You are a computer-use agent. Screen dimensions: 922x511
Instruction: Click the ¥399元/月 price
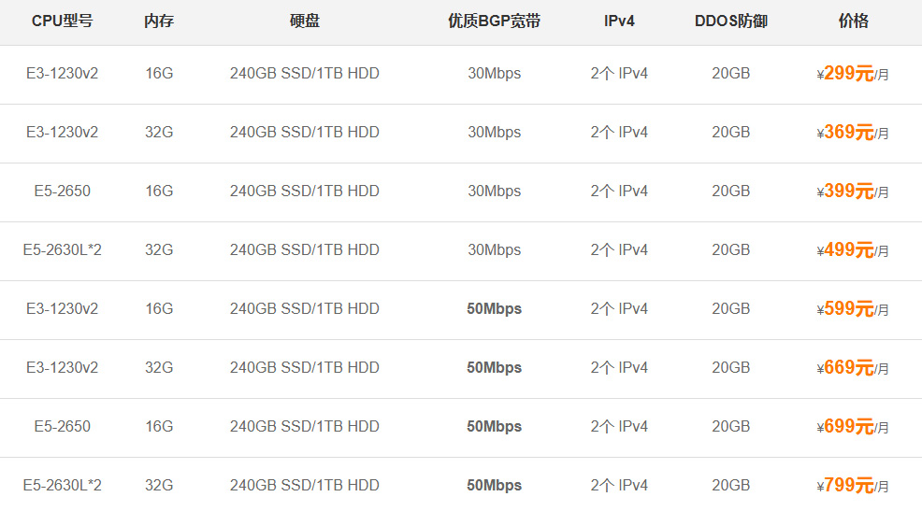(852, 192)
